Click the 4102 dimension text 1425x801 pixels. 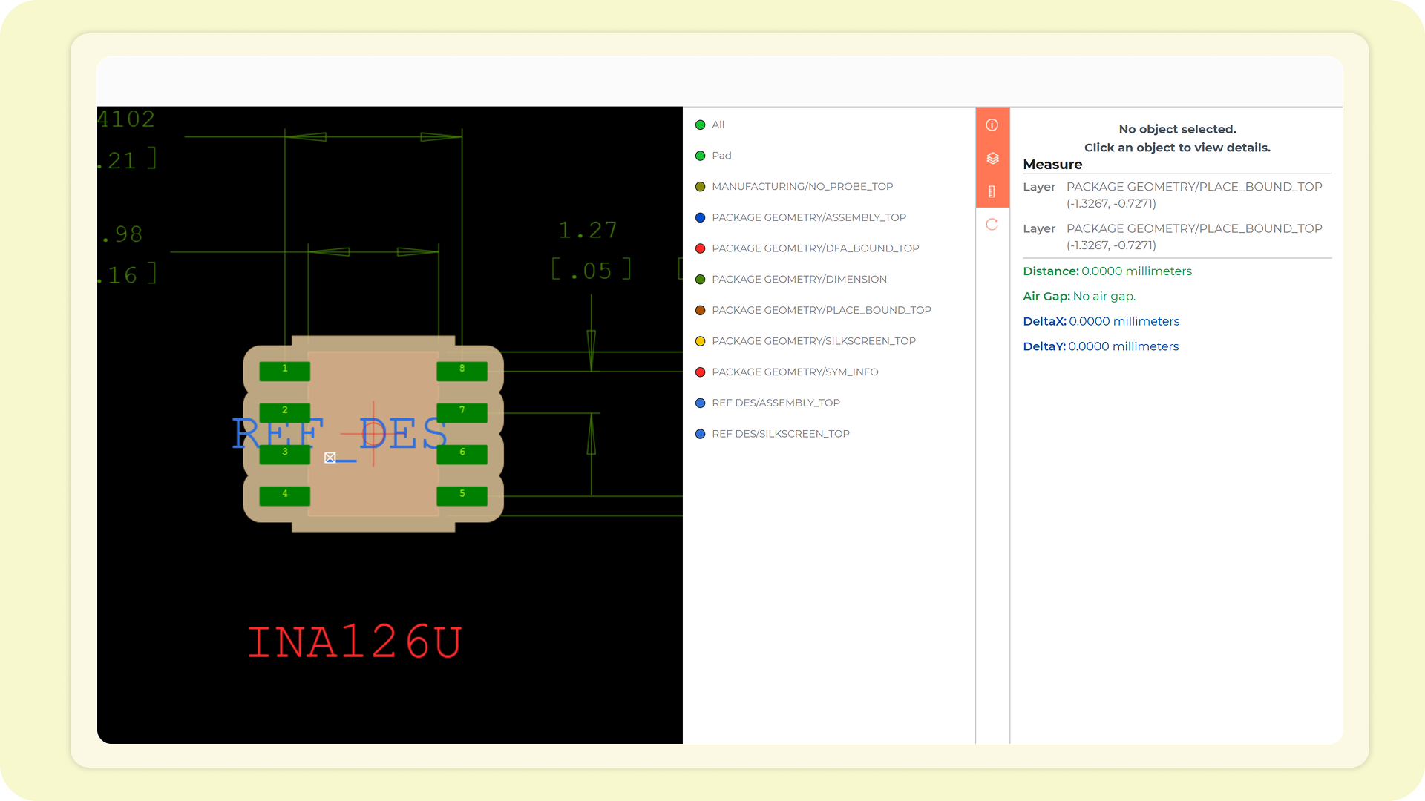point(126,119)
